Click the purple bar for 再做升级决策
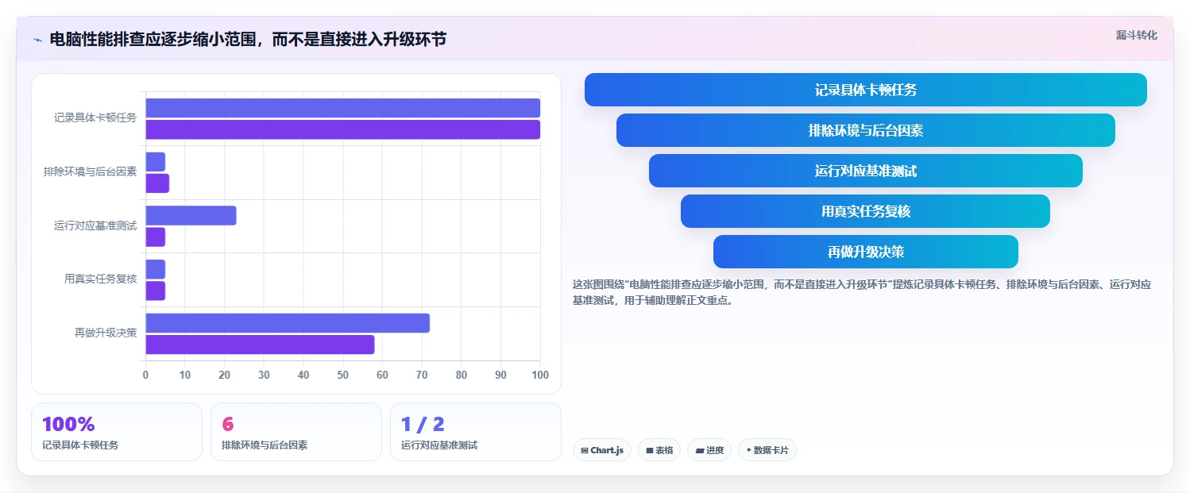Screen dimensions: 1190x493 pyautogui.click(x=260, y=345)
